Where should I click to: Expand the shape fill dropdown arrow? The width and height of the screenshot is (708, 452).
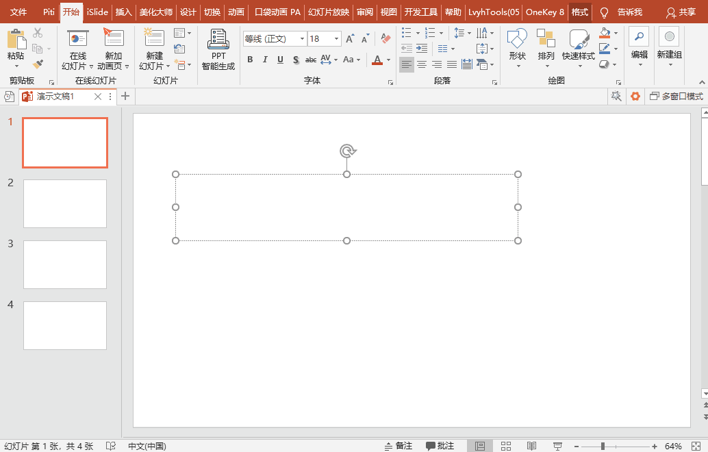tap(616, 33)
